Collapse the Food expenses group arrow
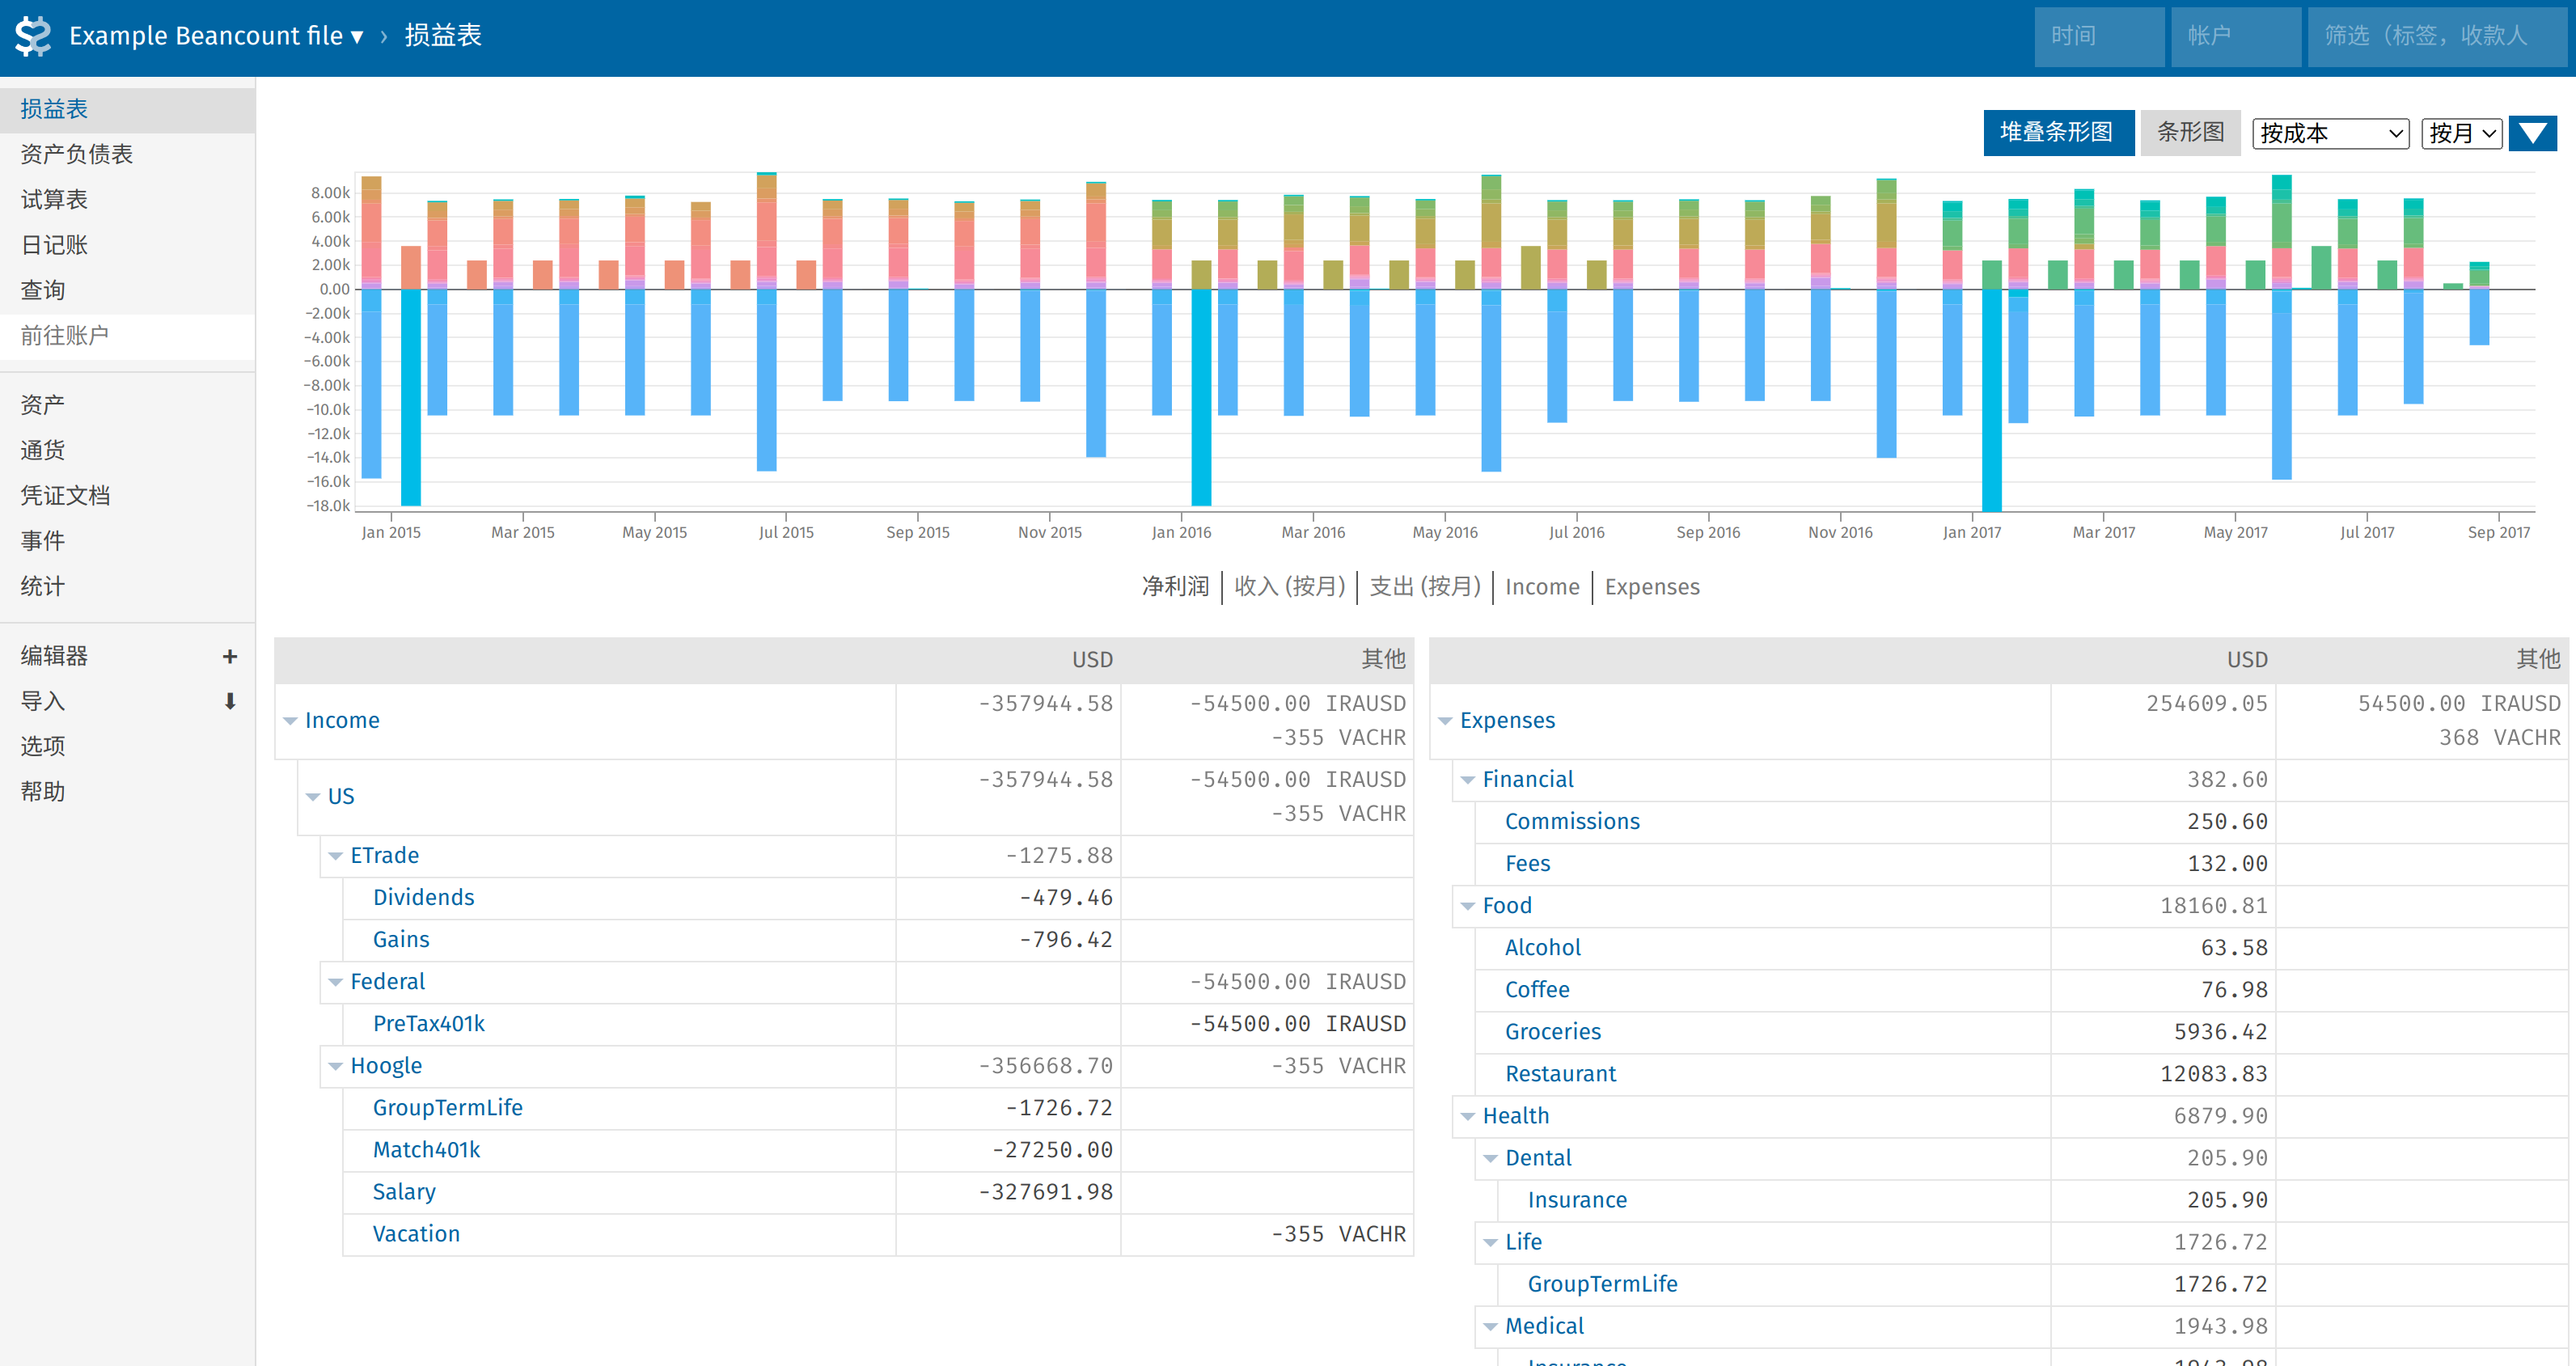This screenshot has width=2576, height=1366. [1468, 906]
